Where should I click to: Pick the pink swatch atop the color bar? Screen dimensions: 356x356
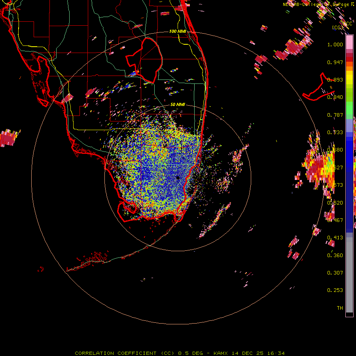point(349,42)
